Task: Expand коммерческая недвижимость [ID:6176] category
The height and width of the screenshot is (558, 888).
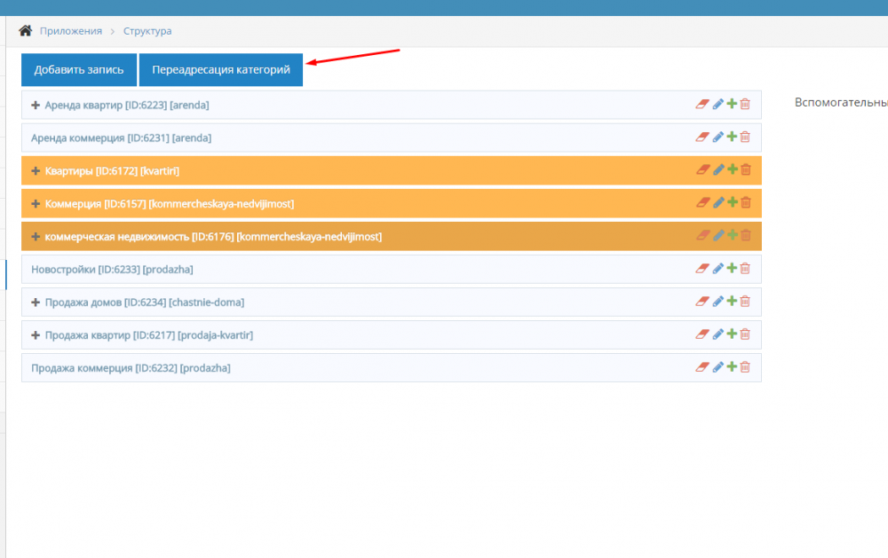Action: (x=36, y=237)
